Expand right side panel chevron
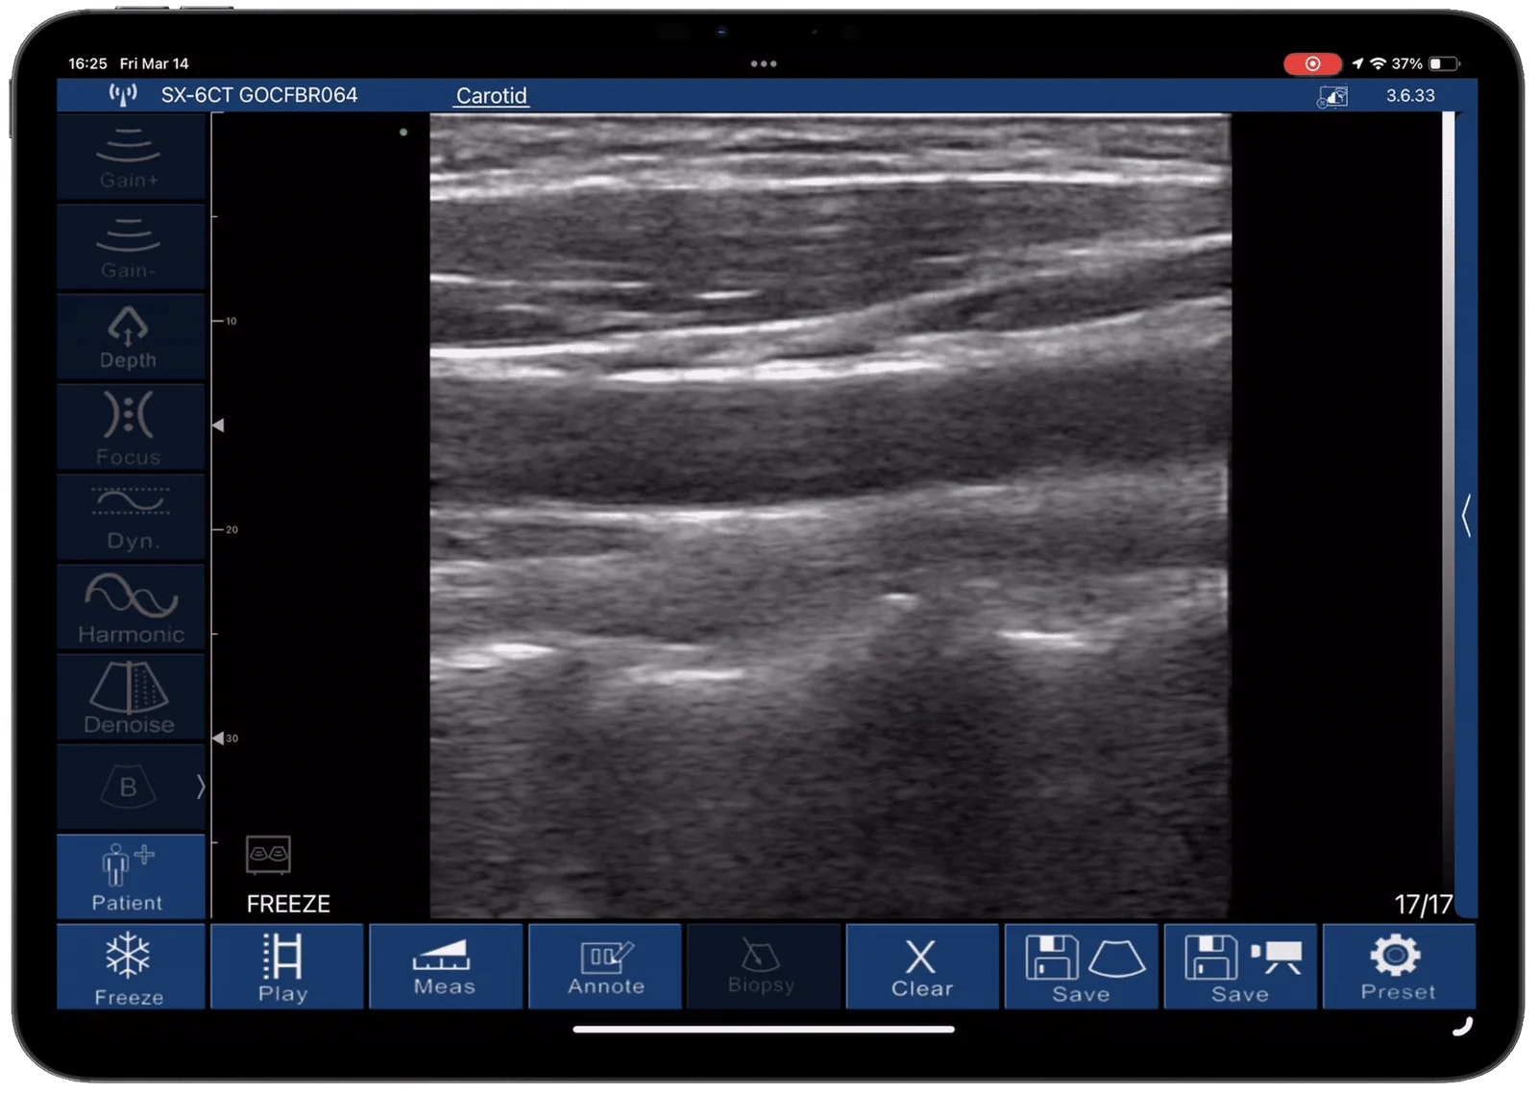This screenshot has width=1537, height=1093. tap(1466, 516)
